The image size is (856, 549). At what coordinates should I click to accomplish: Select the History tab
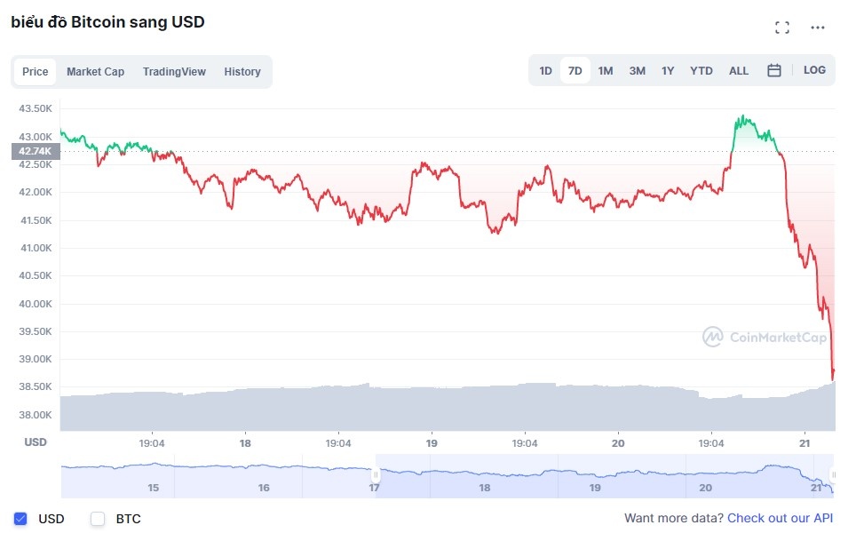tap(242, 71)
